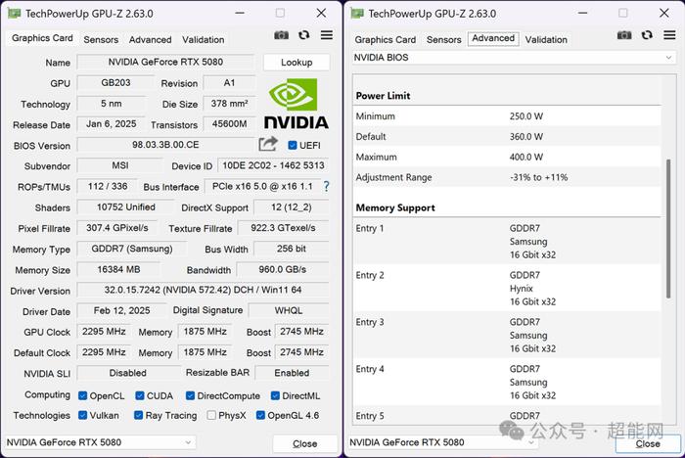The height and width of the screenshot is (458, 685).
Task: Switch to Graphics Card tab in right window
Action: point(386,40)
